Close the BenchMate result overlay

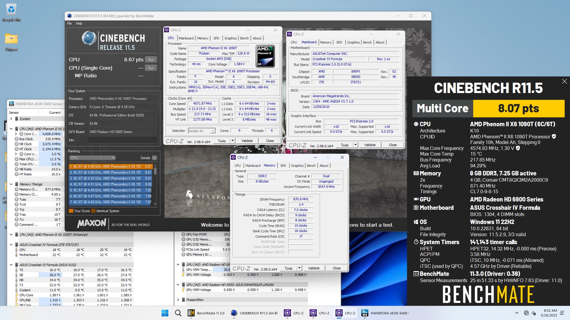coord(564,81)
